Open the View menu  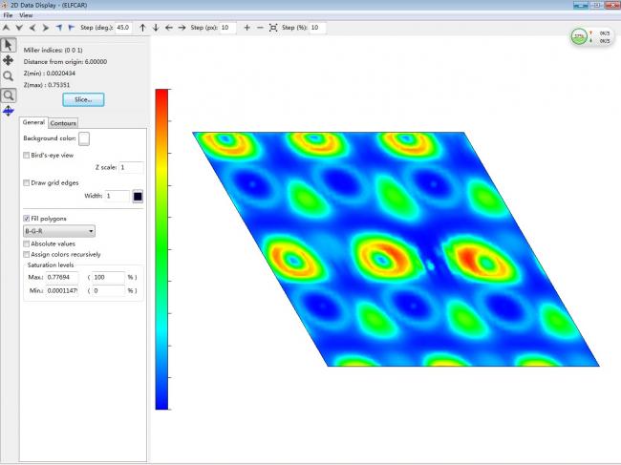[x=25, y=16]
